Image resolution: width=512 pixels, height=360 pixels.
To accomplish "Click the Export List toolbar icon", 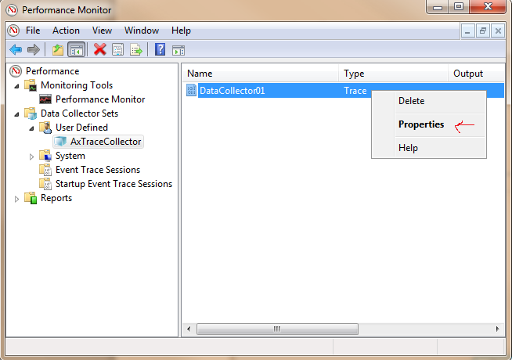I will [136, 49].
